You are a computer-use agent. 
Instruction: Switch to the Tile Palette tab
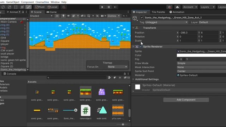click(x=158, y=12)
